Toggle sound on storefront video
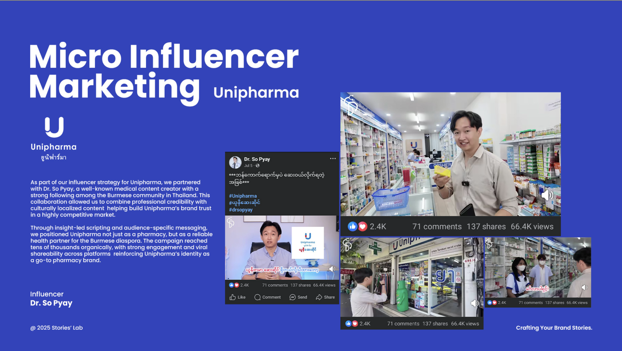622x351 pixels. [x=474, y=303]
